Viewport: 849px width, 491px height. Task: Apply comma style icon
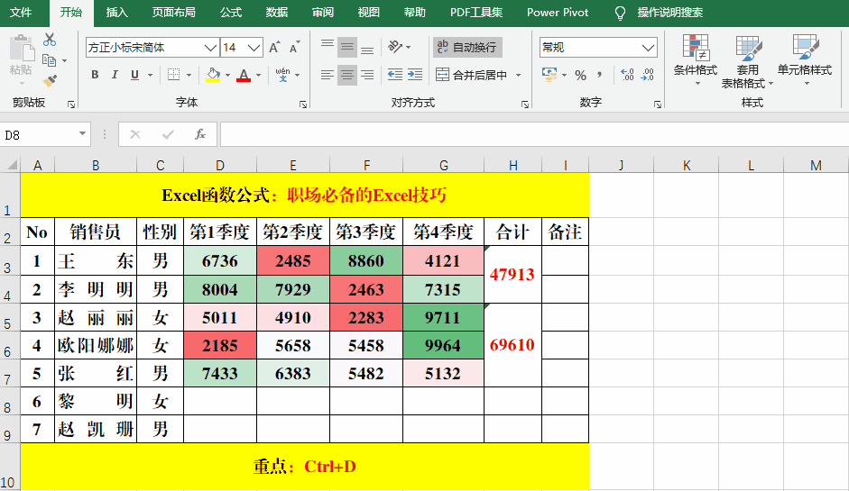pyautogui.click(x=599, y=75)
